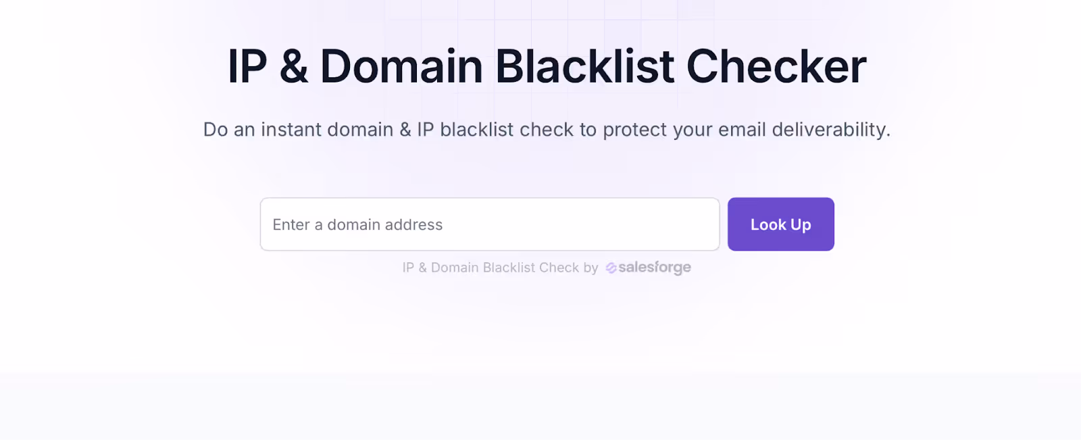This screenshot has height=440, width=1081.
Task: Visit Salesforge from the attribution line
Action: tap(647, 267)
